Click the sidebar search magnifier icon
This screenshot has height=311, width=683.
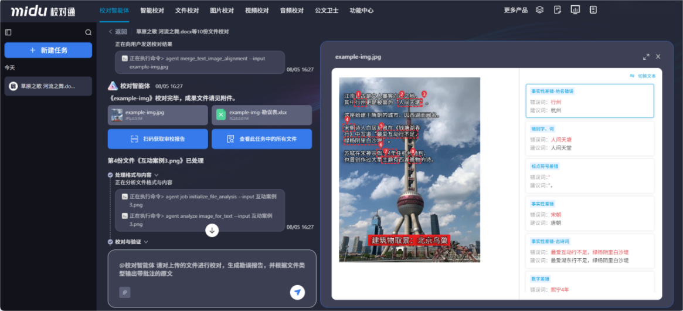89,32
